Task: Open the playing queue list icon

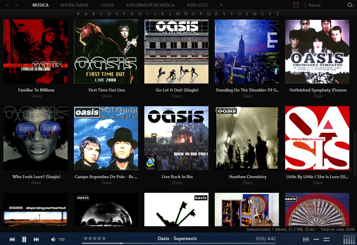Action: point(327,239)
